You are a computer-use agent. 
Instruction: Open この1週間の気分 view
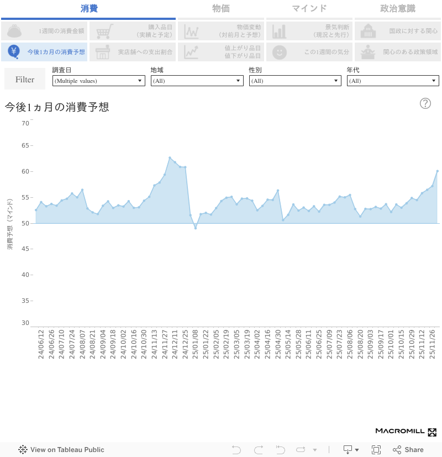pyautogui.click(x=309, y=52)
